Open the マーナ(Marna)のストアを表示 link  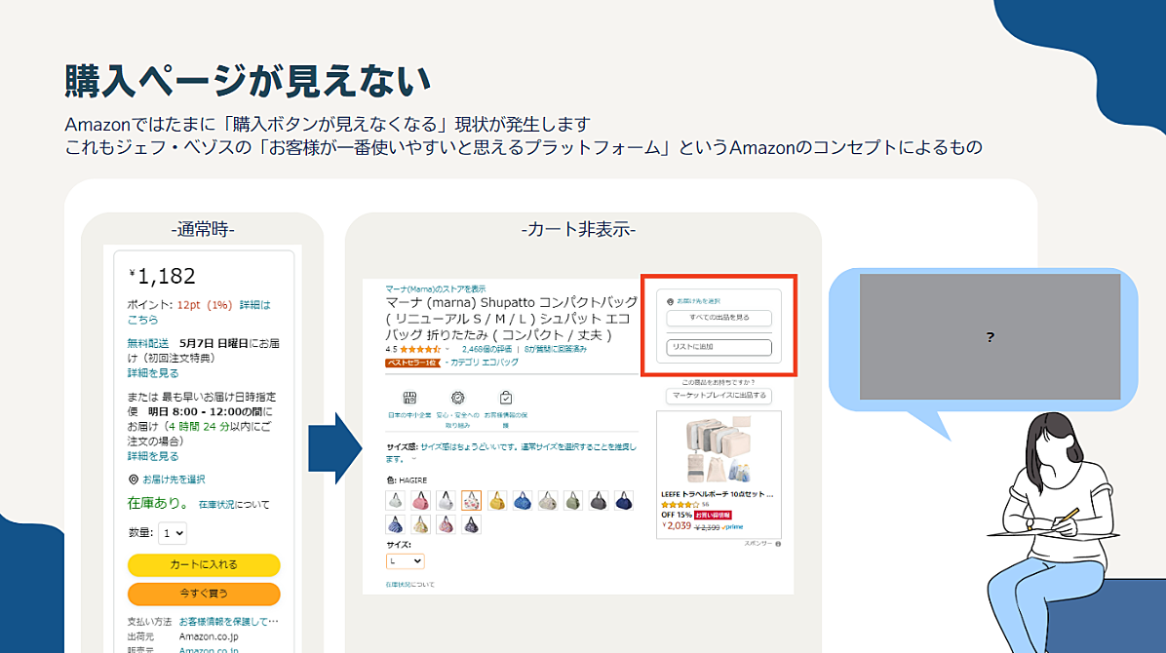click(x=435, y=288)
